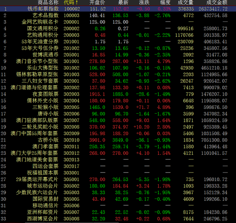Select the 澳门孝套票 row
The width and height of the screenshot is (236, 223).
click(x=118, y=147)
